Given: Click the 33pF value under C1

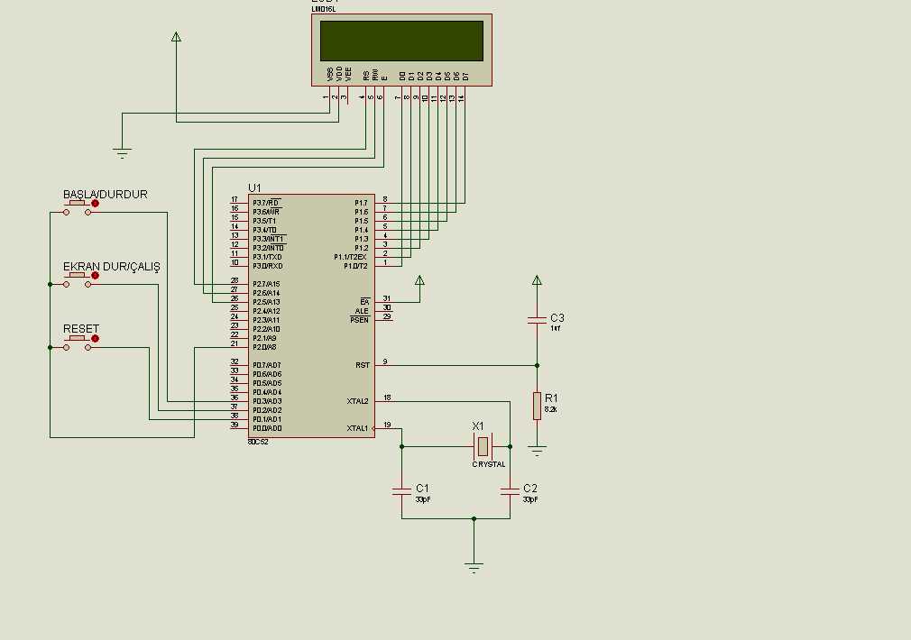Looking at the screenshot, I should point(423,499).
